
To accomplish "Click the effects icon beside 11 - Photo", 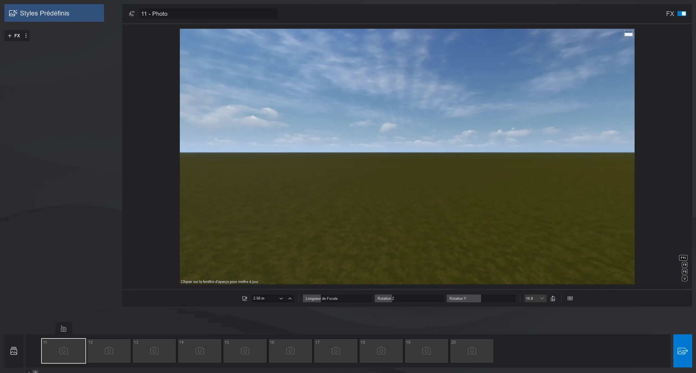I will click(132, 14).
